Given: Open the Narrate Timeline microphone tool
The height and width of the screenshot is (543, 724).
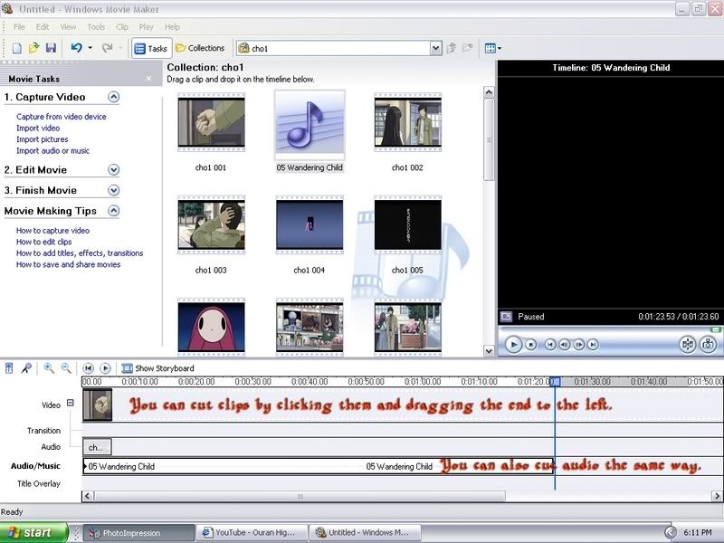Looking at the screenshot, I should pos(27,368).
